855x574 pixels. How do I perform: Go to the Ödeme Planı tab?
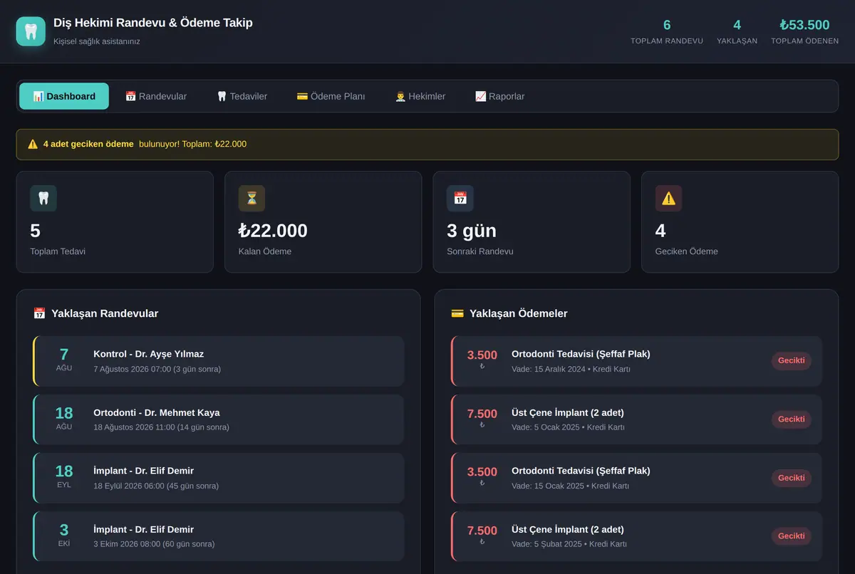coord(331,96)
